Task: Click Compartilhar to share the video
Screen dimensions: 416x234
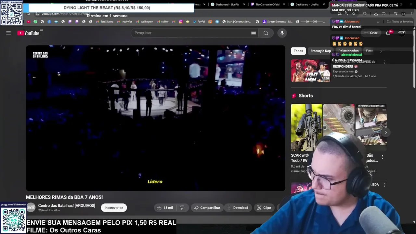Action: point(207,208)
